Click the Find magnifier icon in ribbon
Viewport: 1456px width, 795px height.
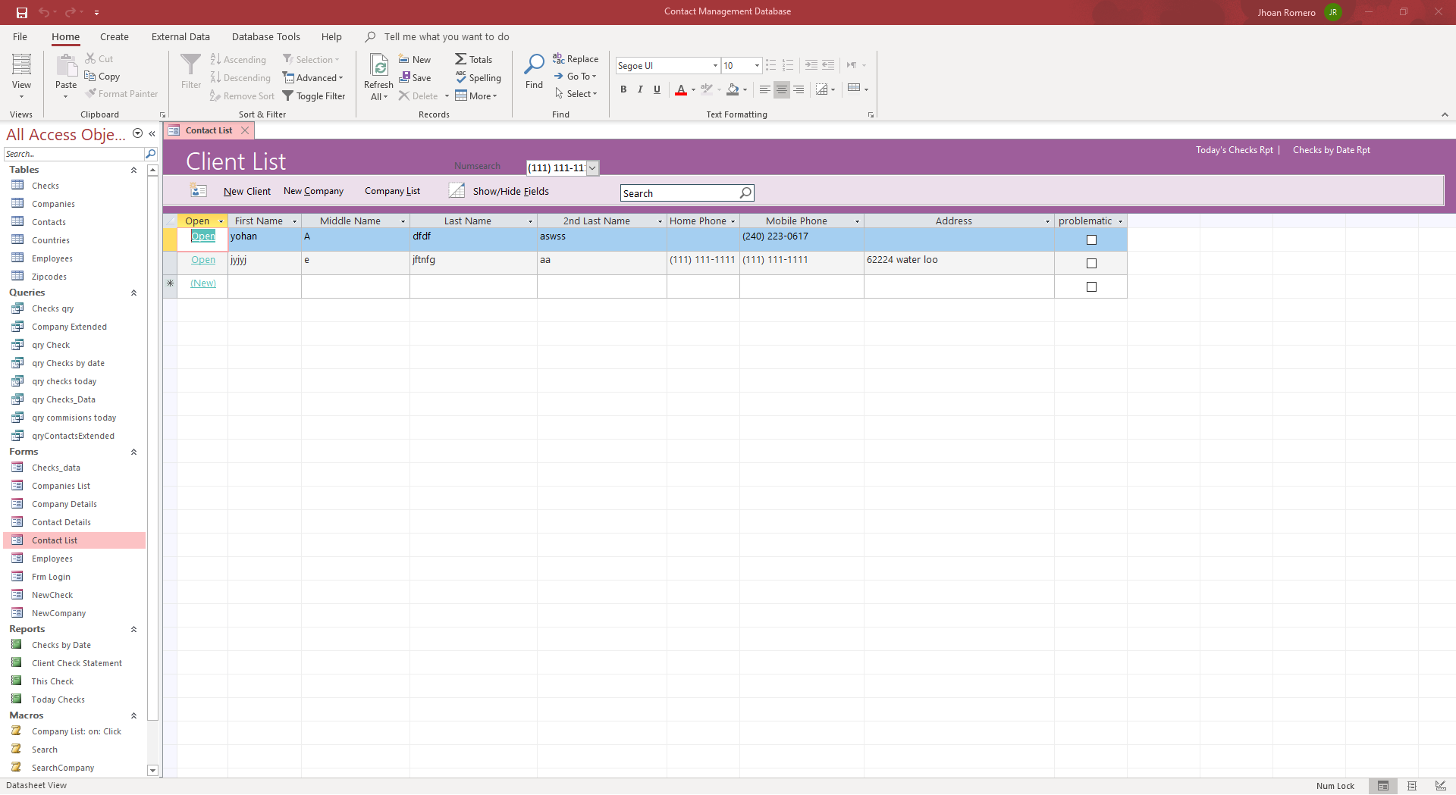click(534, 66)
